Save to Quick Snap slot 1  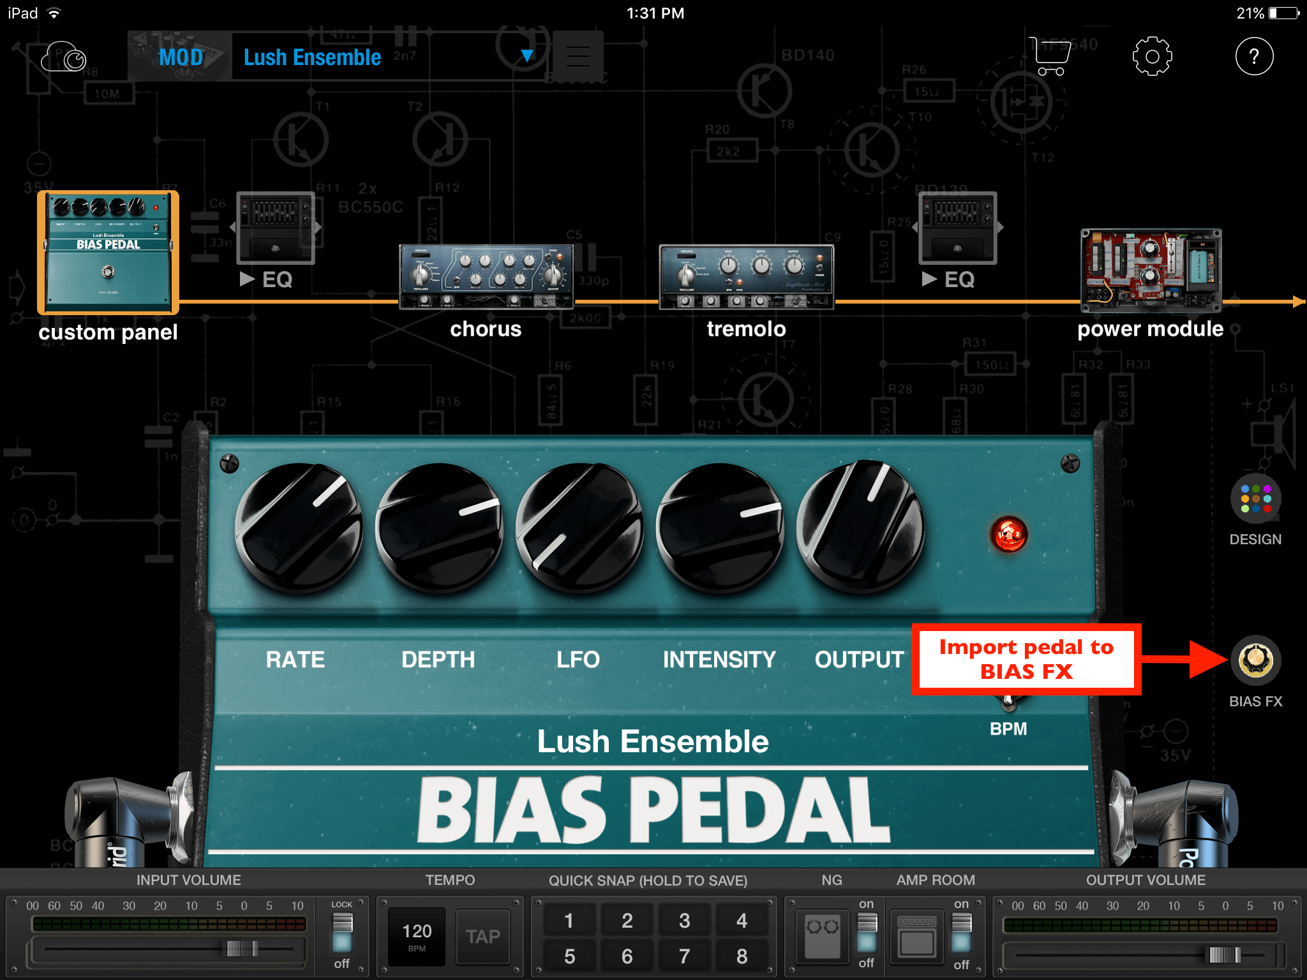click(569, 920)
